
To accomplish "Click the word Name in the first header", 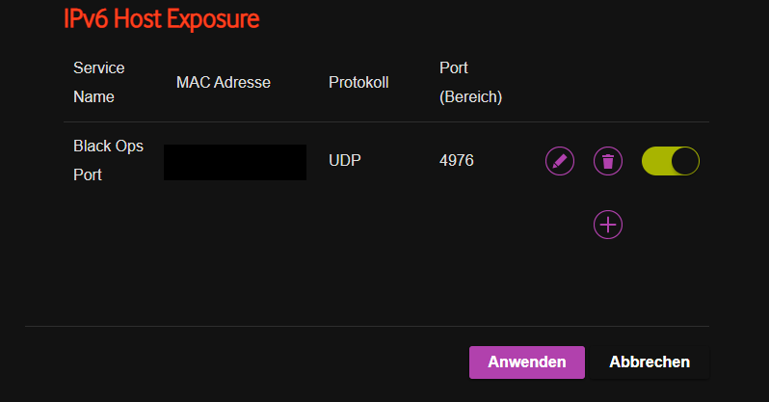I will pos(93,96).
